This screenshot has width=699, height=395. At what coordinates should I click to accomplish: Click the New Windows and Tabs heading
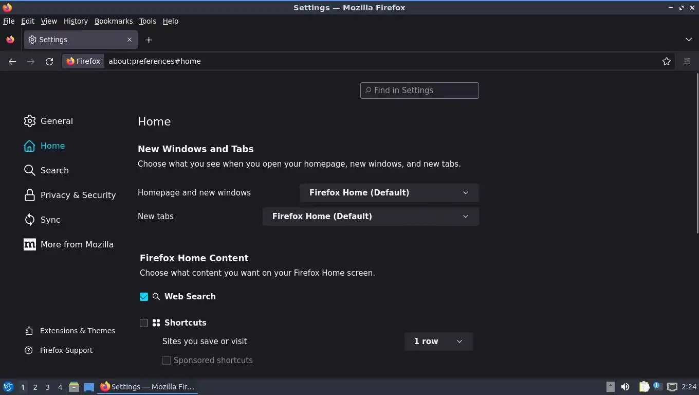click(x=195, y=149)
